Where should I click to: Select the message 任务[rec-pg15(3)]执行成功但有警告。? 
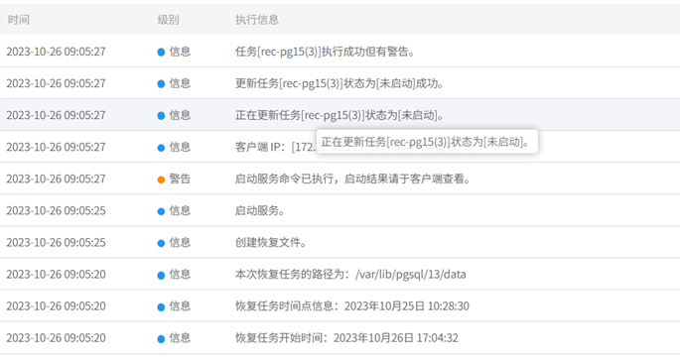pyautogui.click(x=325, y=52)
